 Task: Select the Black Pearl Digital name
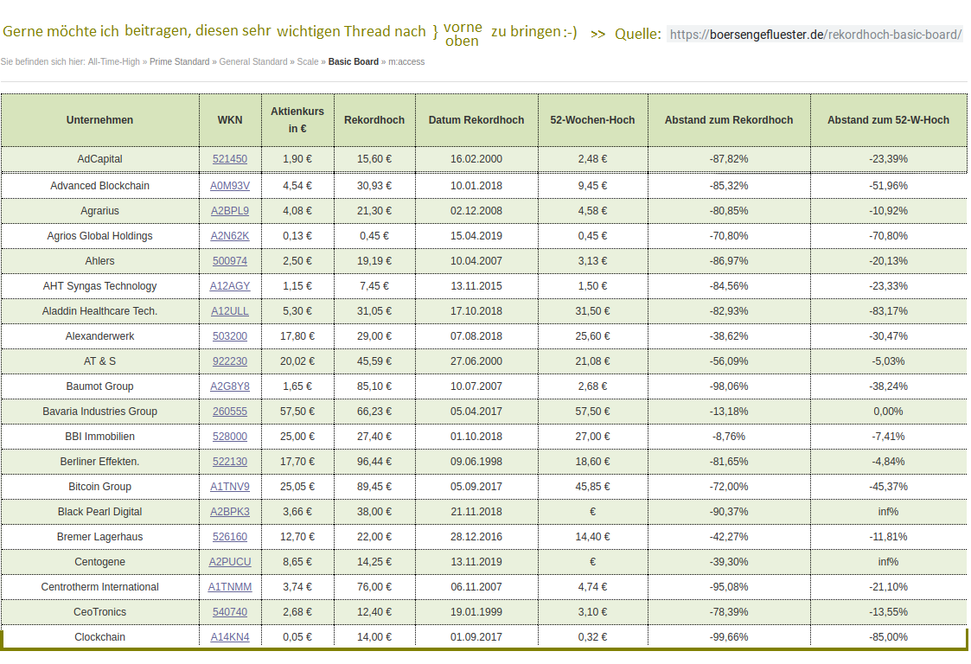point(99,512)
